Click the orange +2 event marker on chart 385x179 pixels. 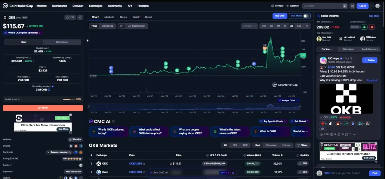pyautogui.click(x=265, y=48)
